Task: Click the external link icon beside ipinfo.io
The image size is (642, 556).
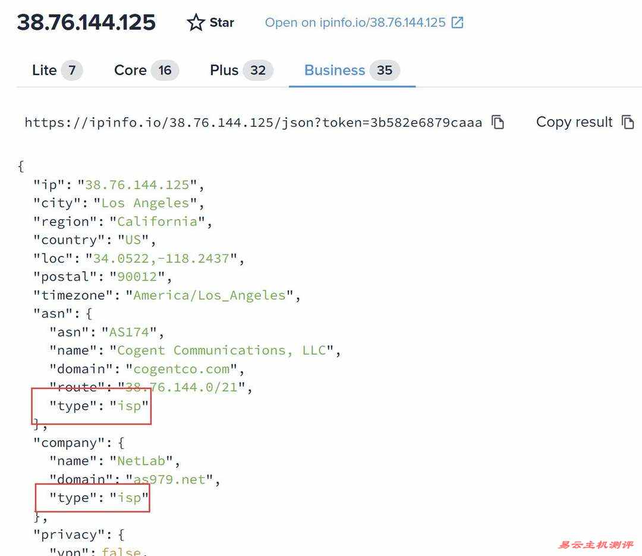Action: click(457, 23)
